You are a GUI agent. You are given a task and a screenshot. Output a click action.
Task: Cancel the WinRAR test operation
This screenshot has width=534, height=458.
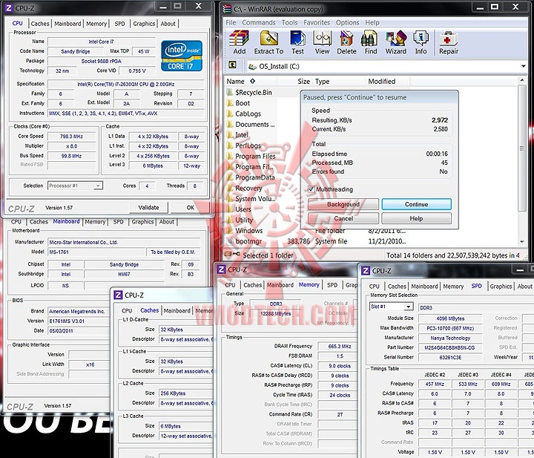click(x=343, y=218)
